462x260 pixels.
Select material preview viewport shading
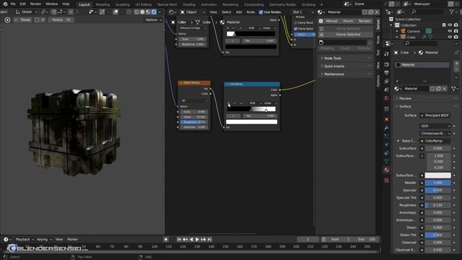148,12
